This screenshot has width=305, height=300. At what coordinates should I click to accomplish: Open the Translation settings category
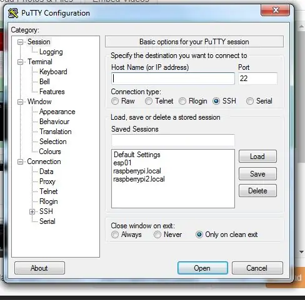56,132
